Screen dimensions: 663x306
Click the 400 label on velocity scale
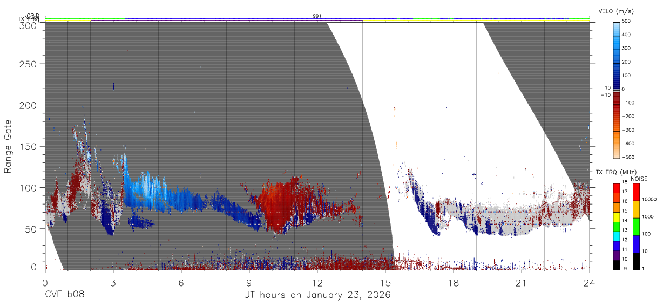coord(626,35)
